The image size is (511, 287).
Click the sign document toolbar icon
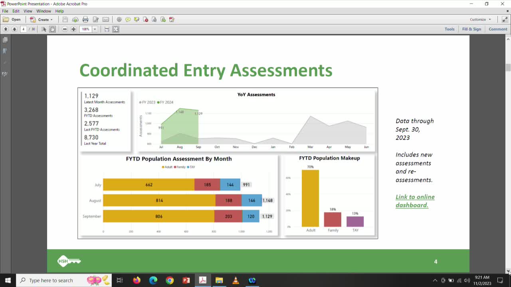pos(172,20)
